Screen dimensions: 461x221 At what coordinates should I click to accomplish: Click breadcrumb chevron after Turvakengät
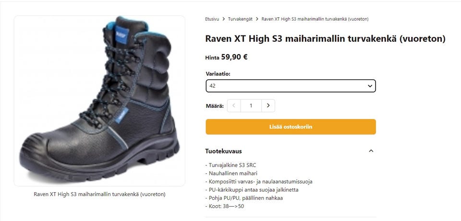coord(257,19)
